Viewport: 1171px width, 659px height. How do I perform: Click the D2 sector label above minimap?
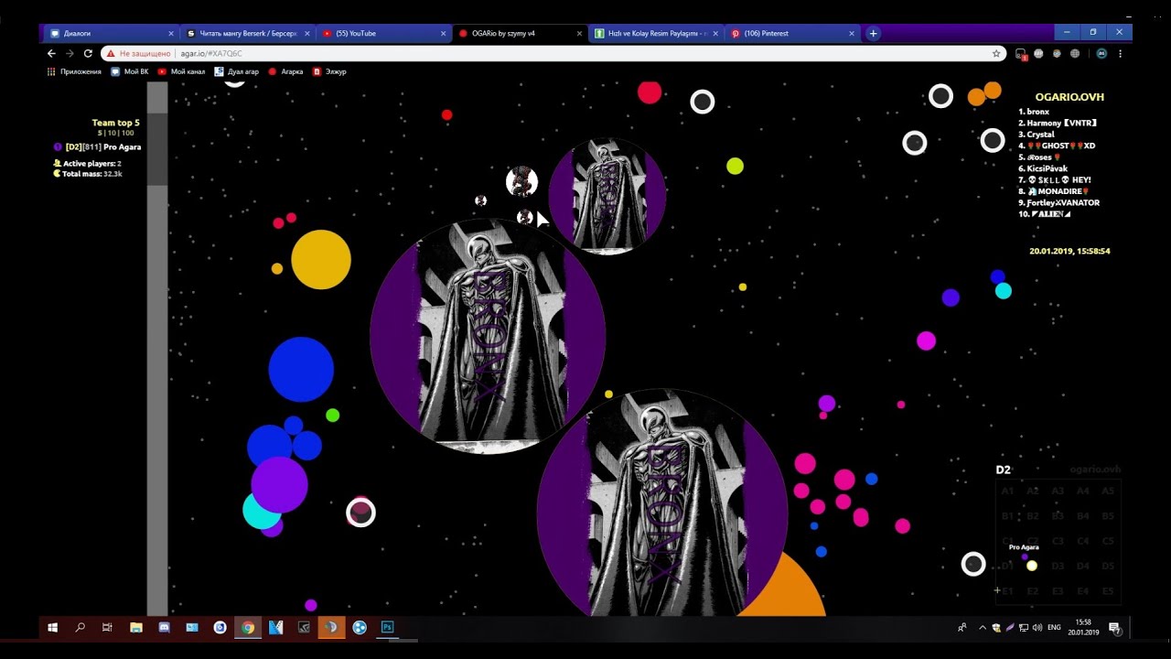tap(1003, 470)
